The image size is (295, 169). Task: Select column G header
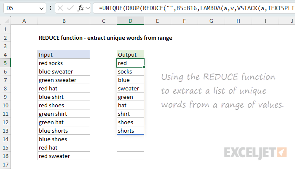tap(211, 21)
